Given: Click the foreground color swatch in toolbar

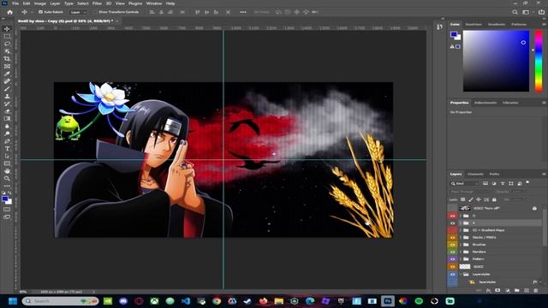Looking at the screenshot, I should point(5,199).
